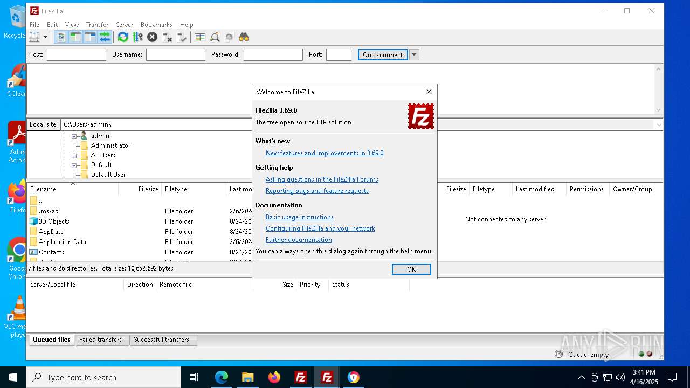690x388 pixels.
Task: Open Reporting bugs and feature requests link
Action: 317,191
